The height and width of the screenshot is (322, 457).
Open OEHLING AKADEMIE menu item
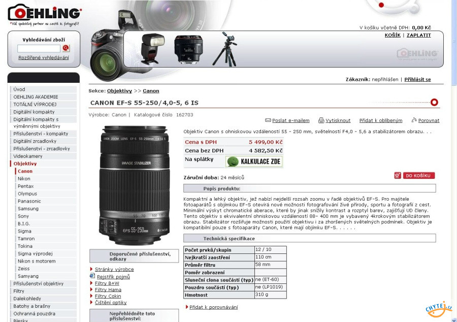click(44, 97)
